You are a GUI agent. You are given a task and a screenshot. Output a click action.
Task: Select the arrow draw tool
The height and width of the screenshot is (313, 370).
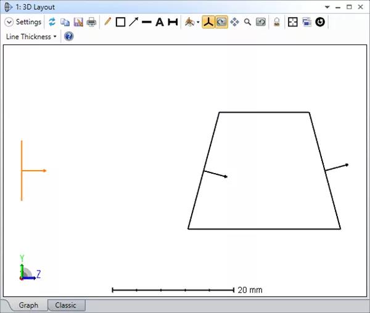[133, 22]
